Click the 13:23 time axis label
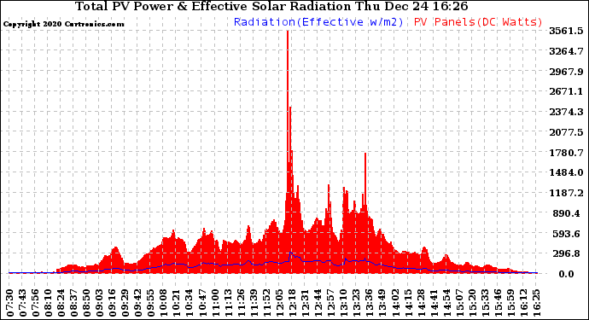Screen dimensions: 589x320 coord(357,303)
